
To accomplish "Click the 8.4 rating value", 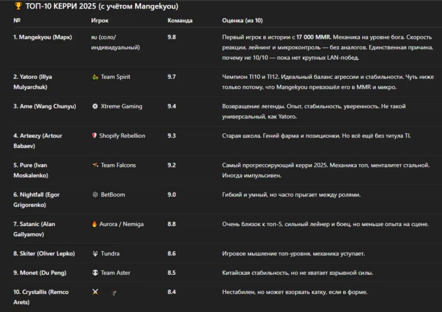I will click(172, 292).
